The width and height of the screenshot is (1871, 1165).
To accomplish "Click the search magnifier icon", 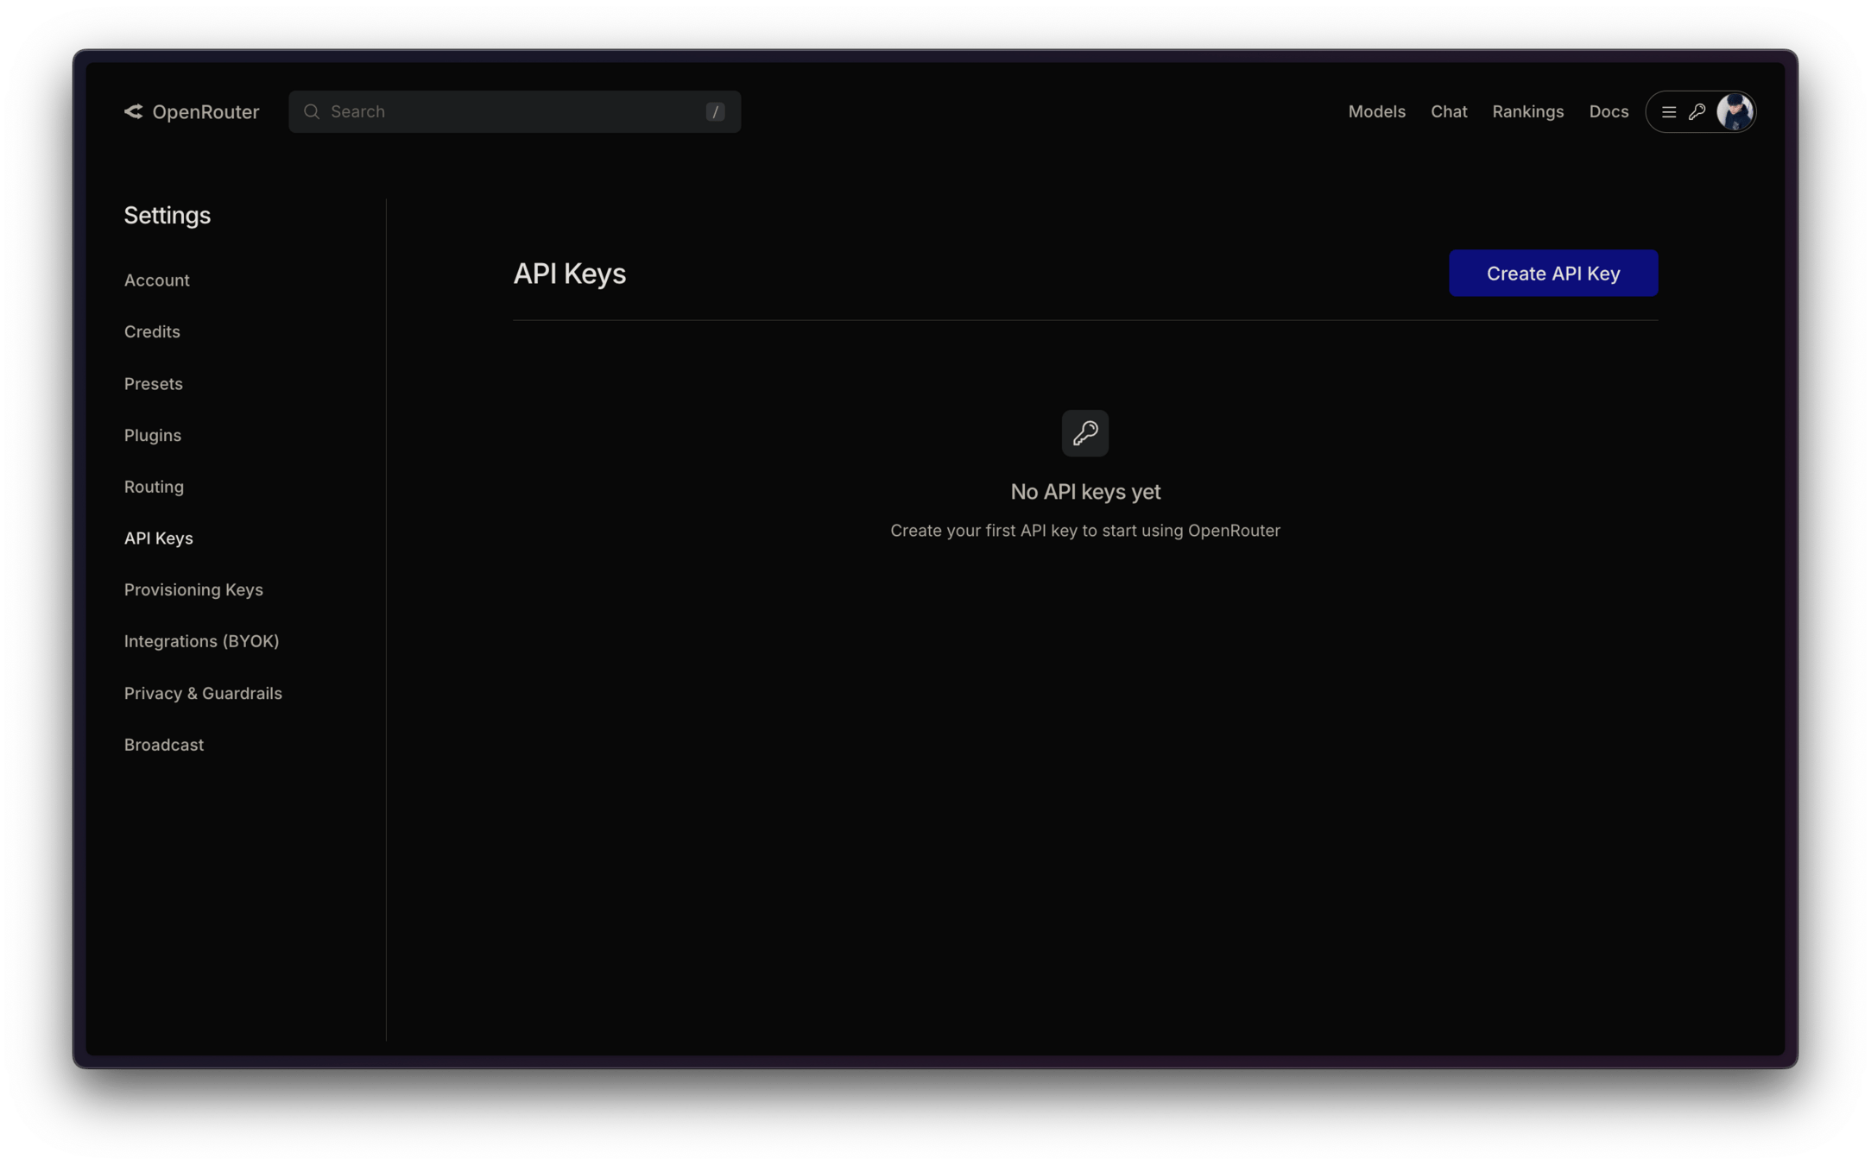I will (x=312, y=111).
